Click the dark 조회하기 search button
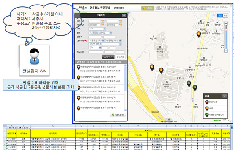Image resolution: width=244 pixels, height=150 pixels. pyautogui.click(x=108, y=57)
